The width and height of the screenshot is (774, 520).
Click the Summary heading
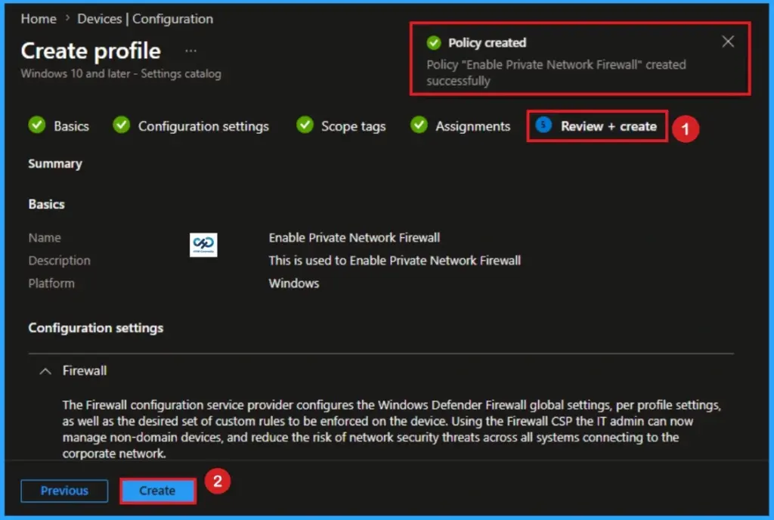pos(54,164)
